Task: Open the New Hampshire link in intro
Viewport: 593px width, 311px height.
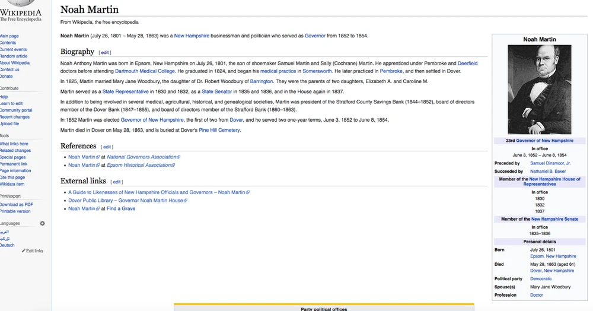Action: point(192,36)
